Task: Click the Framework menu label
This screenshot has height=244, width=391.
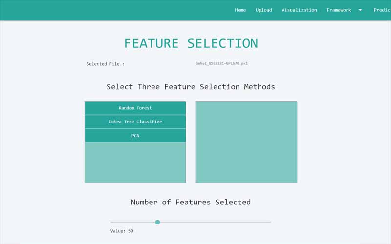Action: pos(339,10)
